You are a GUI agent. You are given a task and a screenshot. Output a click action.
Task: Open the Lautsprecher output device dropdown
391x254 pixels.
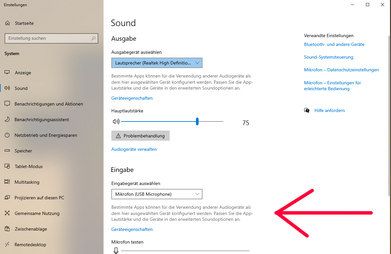click(x=157, y=63)
